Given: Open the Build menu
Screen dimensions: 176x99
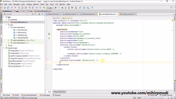Looking at the screenshot, I should [x=42, y=4].
